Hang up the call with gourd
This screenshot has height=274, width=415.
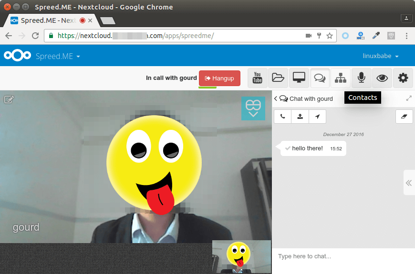coord(219,78)
